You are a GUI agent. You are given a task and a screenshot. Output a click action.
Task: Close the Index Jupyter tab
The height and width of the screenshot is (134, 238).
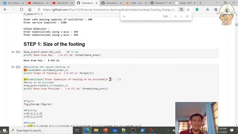pos(145,3)
